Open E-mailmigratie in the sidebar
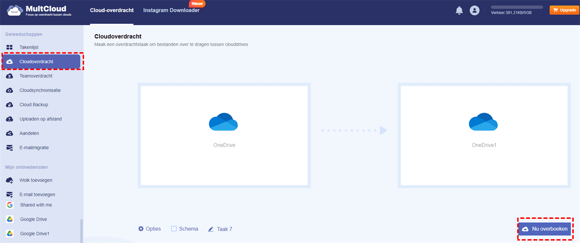 tap(34, 147)
